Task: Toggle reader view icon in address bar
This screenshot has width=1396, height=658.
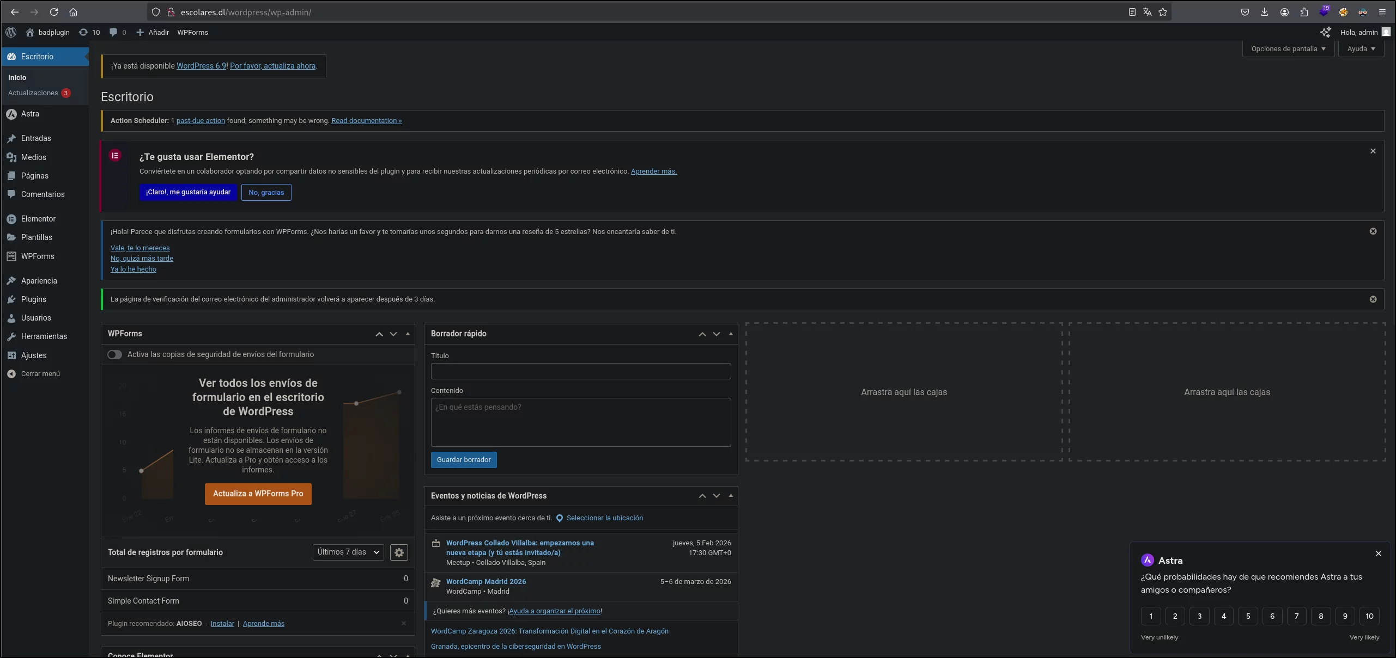Action: (x=1132, y=12)
